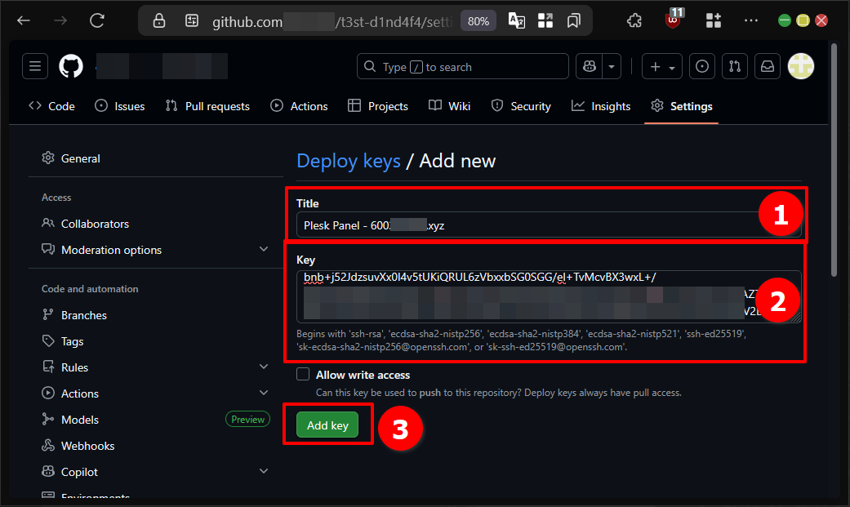This screenshot has height=507, width=850.
Task: Click the GitHub logo icon
Action: pos(71,67)
